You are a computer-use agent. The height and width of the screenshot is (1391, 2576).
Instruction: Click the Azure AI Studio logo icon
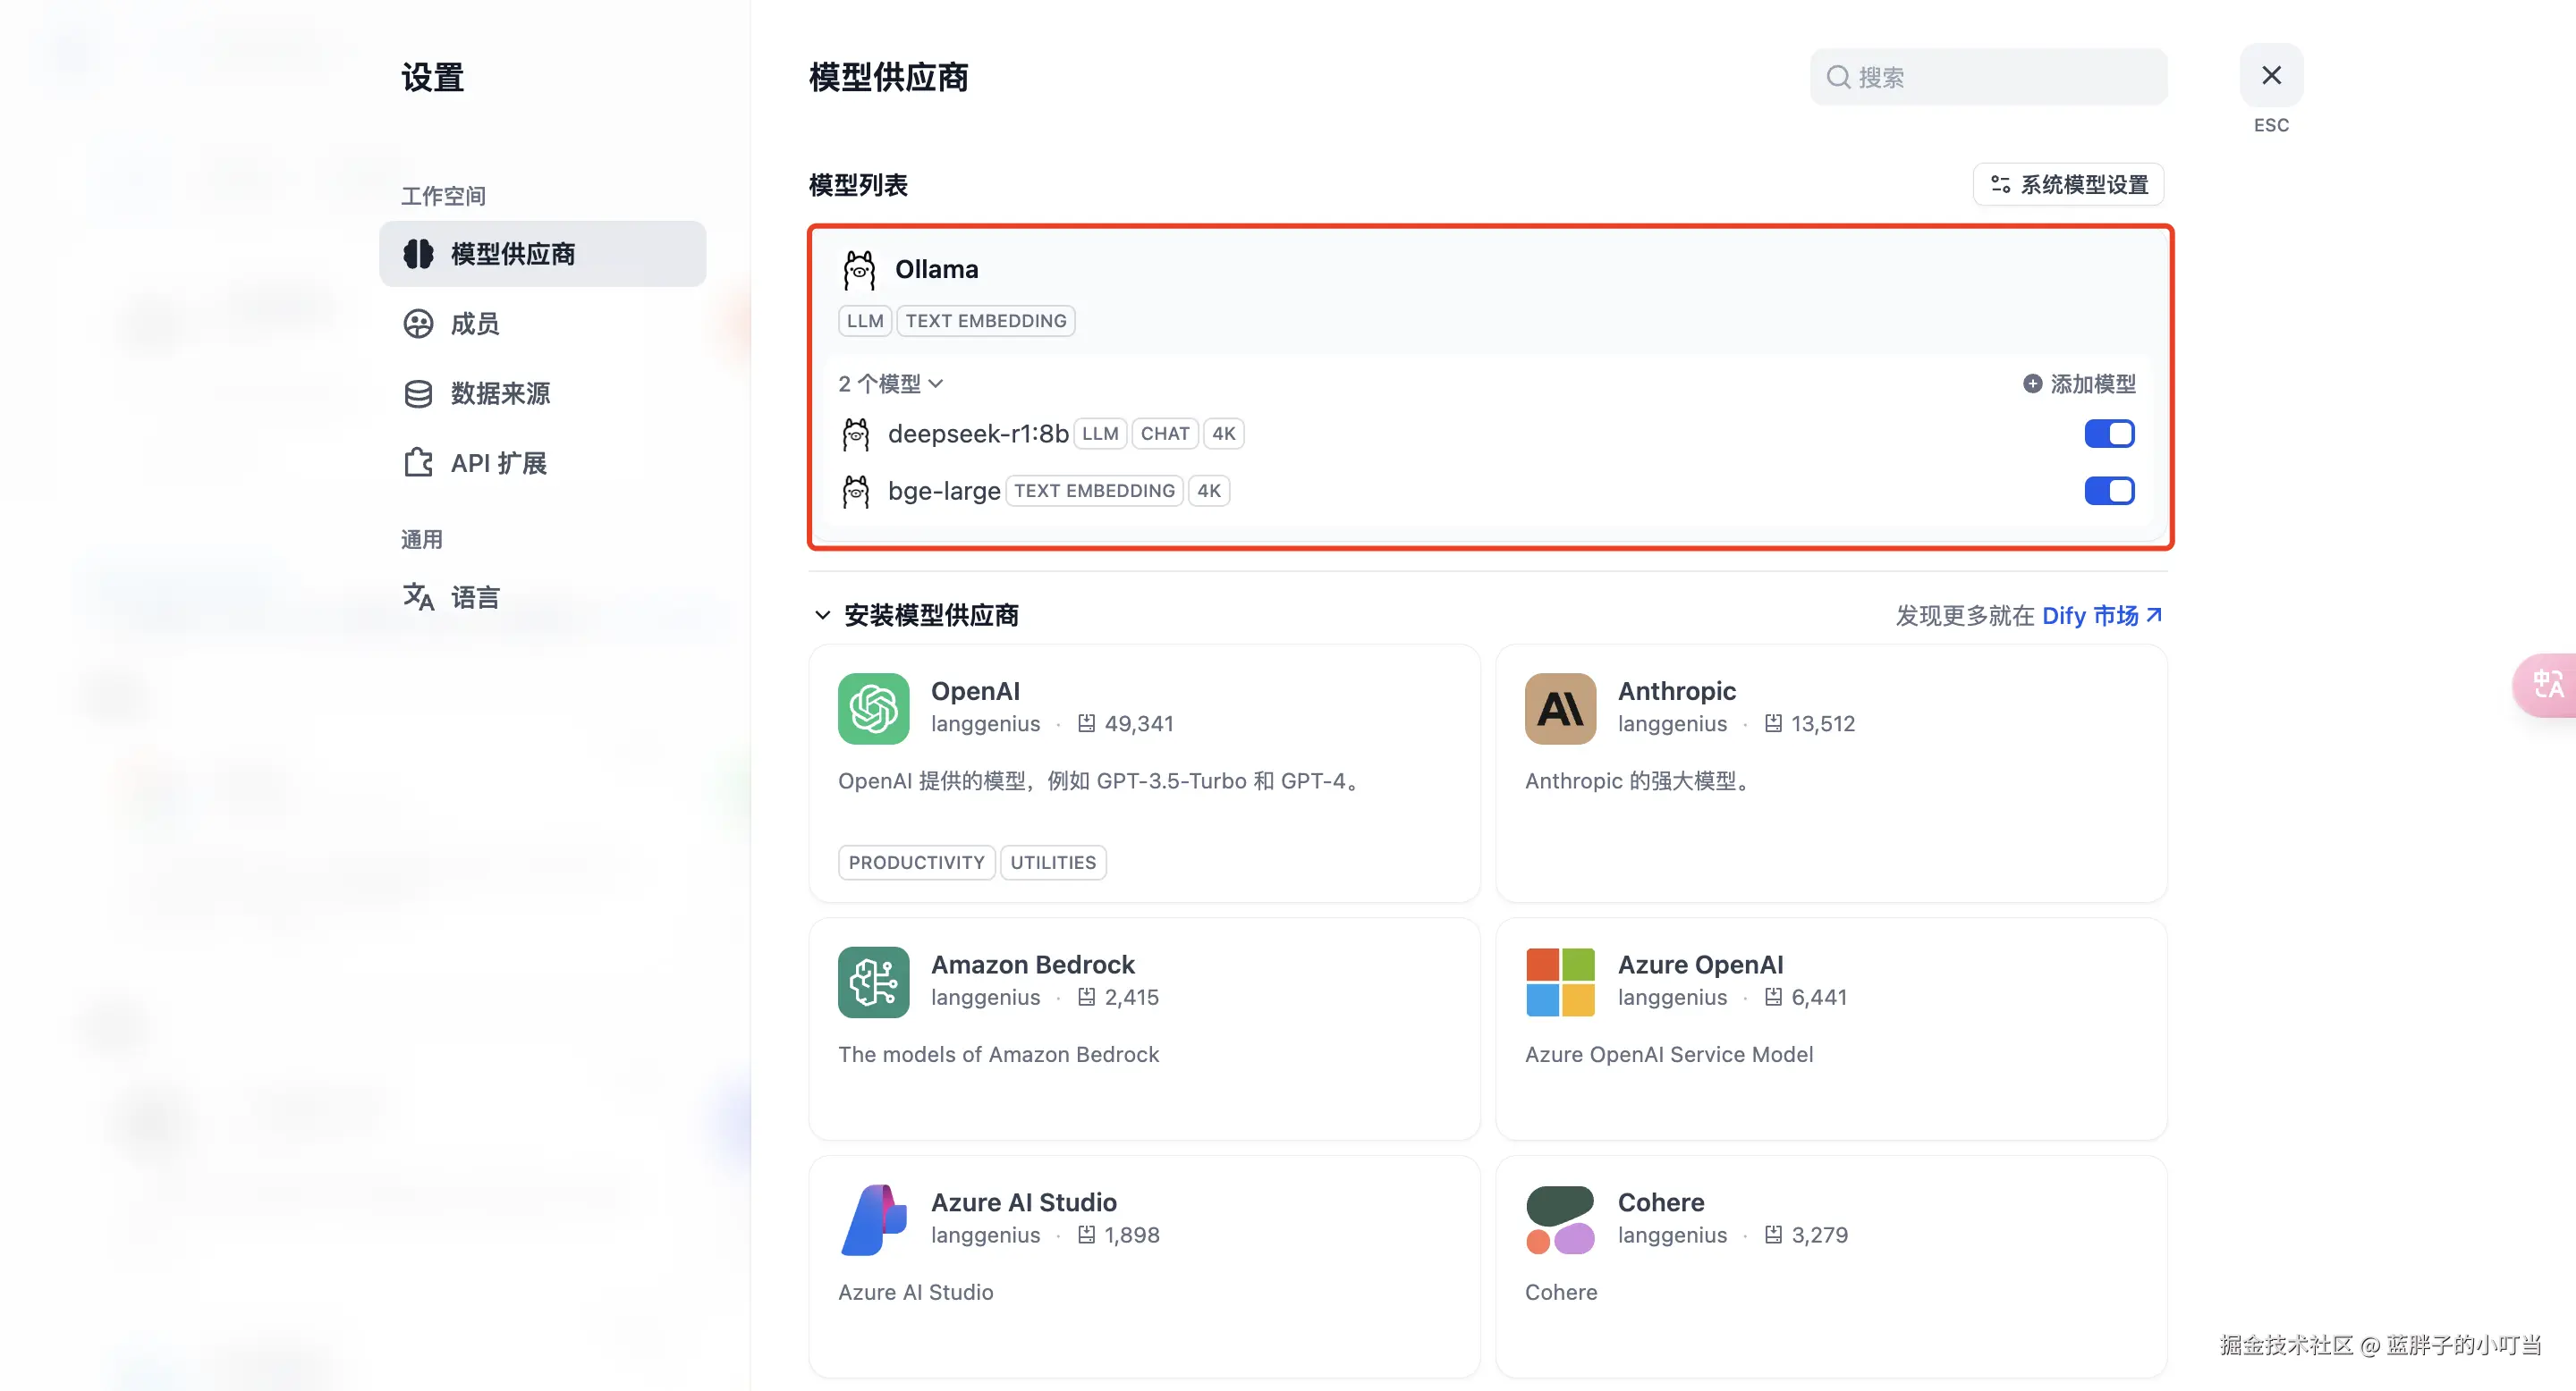[873, 1219]
